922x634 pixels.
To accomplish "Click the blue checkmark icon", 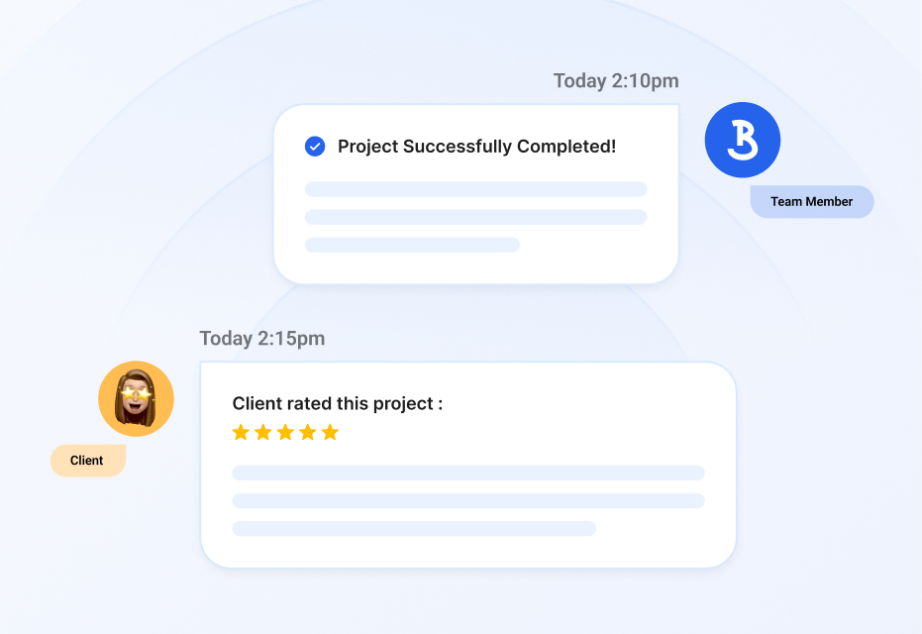I will pyautogui.click(x=315, y=147).
